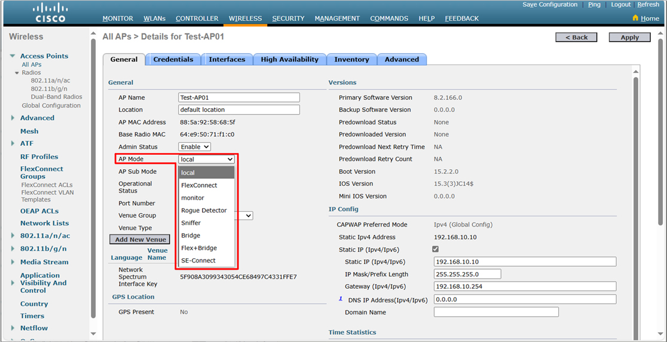Select FlexConnect from AP Mode list
Screen dimensions: 667x342
[x=206, y=185]
